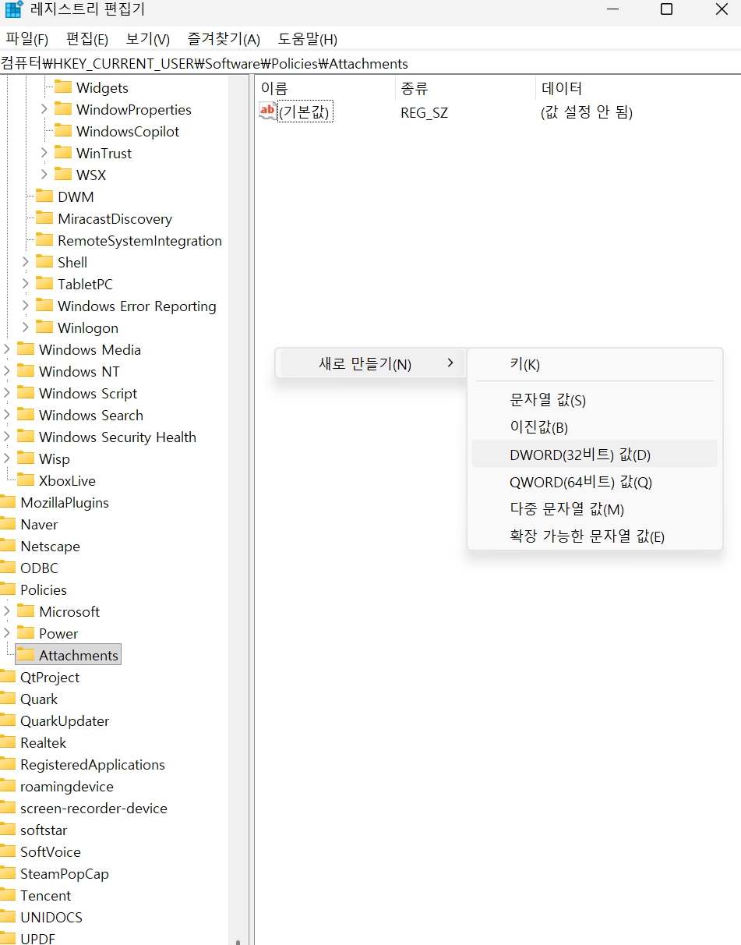Choose 이진값(B) from the submenu
The image size is (741, 945).
coord(595,426)
